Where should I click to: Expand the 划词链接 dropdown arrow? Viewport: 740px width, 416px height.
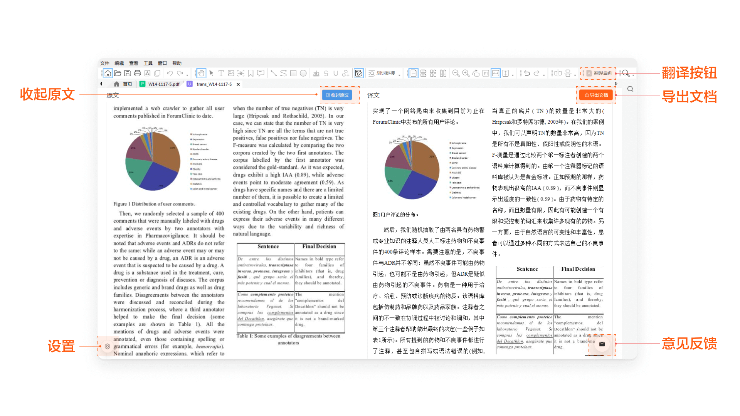click(x=400, y=74)
